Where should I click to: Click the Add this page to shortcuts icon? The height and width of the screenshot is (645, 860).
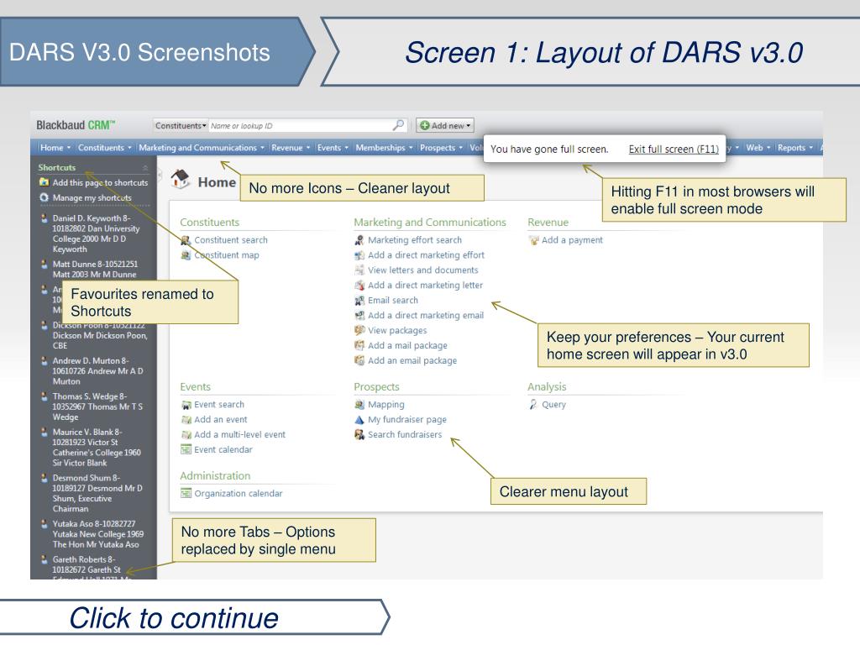[44, 182]
